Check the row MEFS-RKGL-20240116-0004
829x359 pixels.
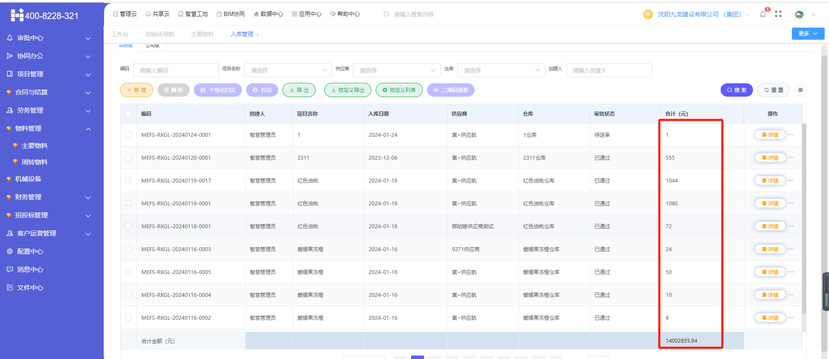point(128,295)
